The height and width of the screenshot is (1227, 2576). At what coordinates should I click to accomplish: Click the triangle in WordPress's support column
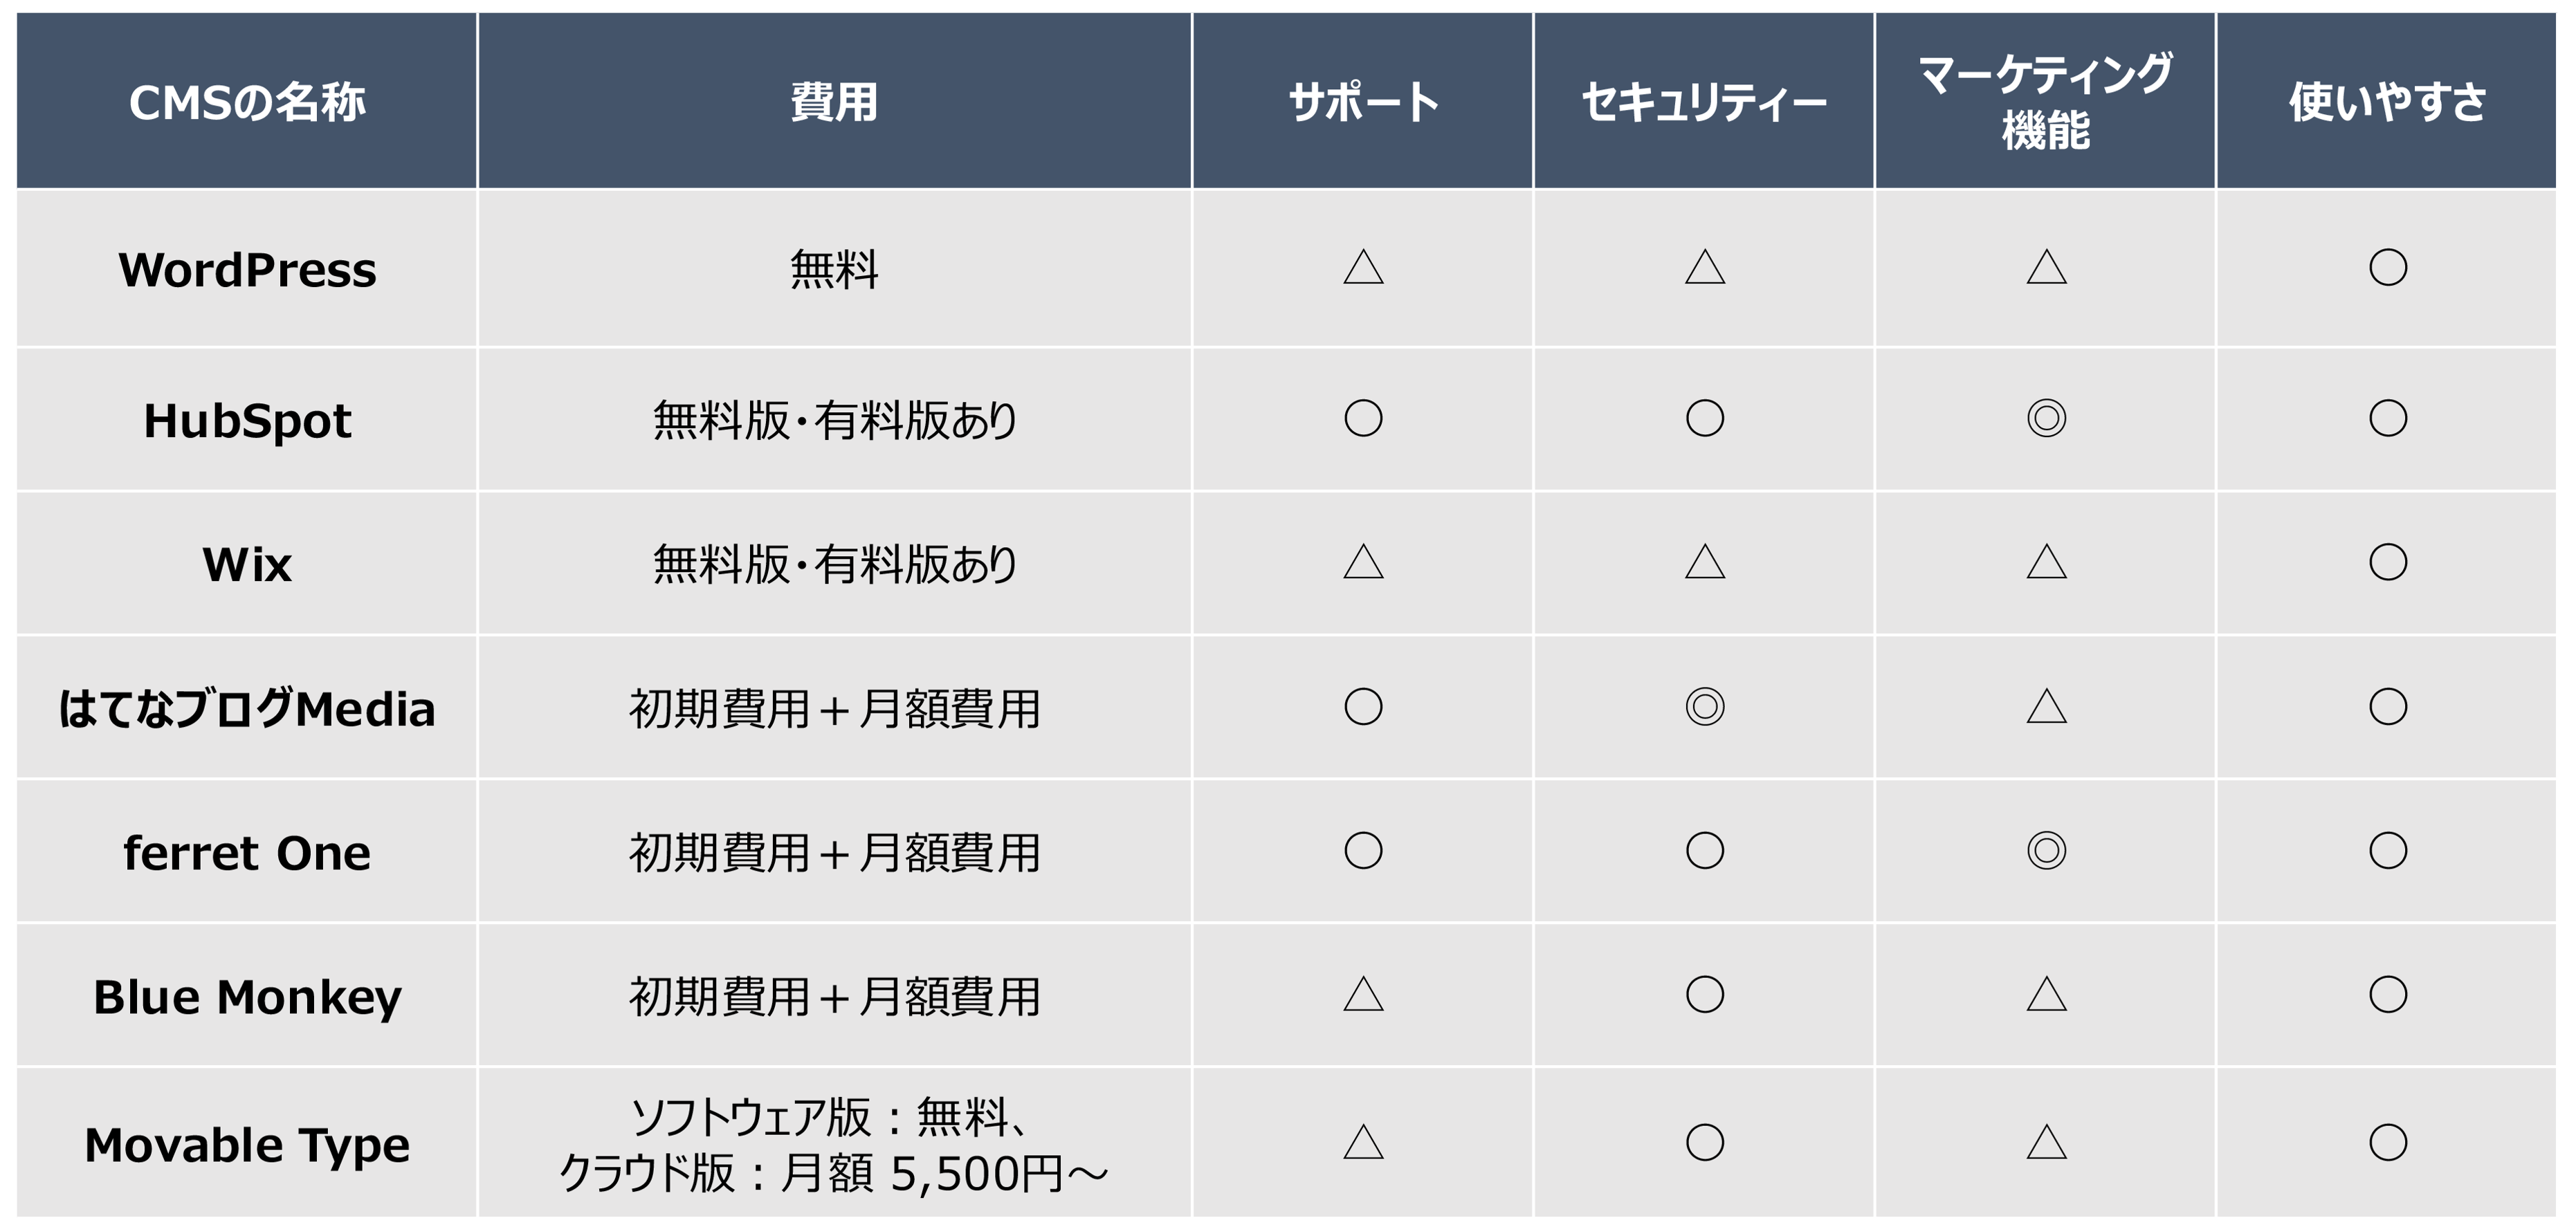pyautogui.click(x=1363, y=267)
